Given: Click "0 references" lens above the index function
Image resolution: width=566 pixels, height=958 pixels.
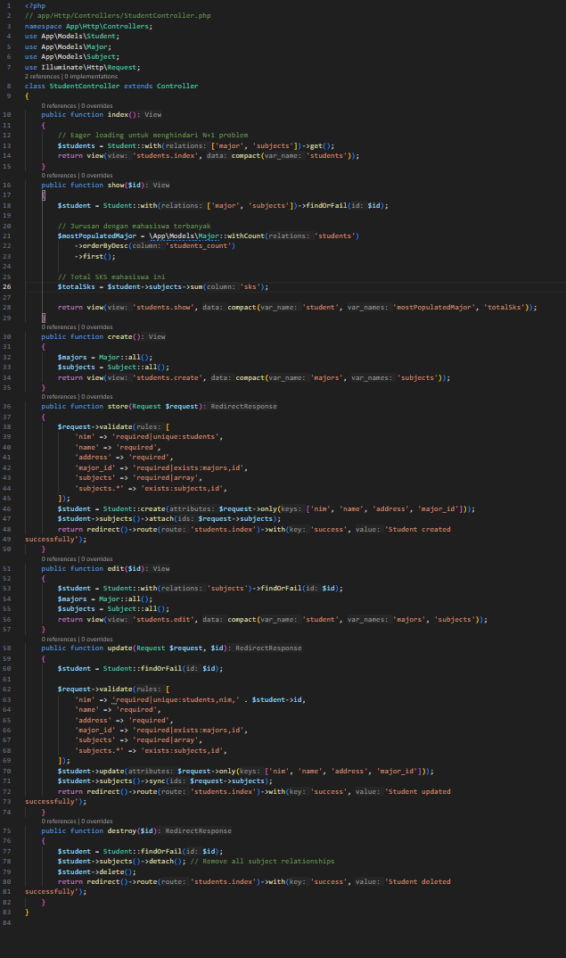Looking at the screenshot, I should click(61, 105).
